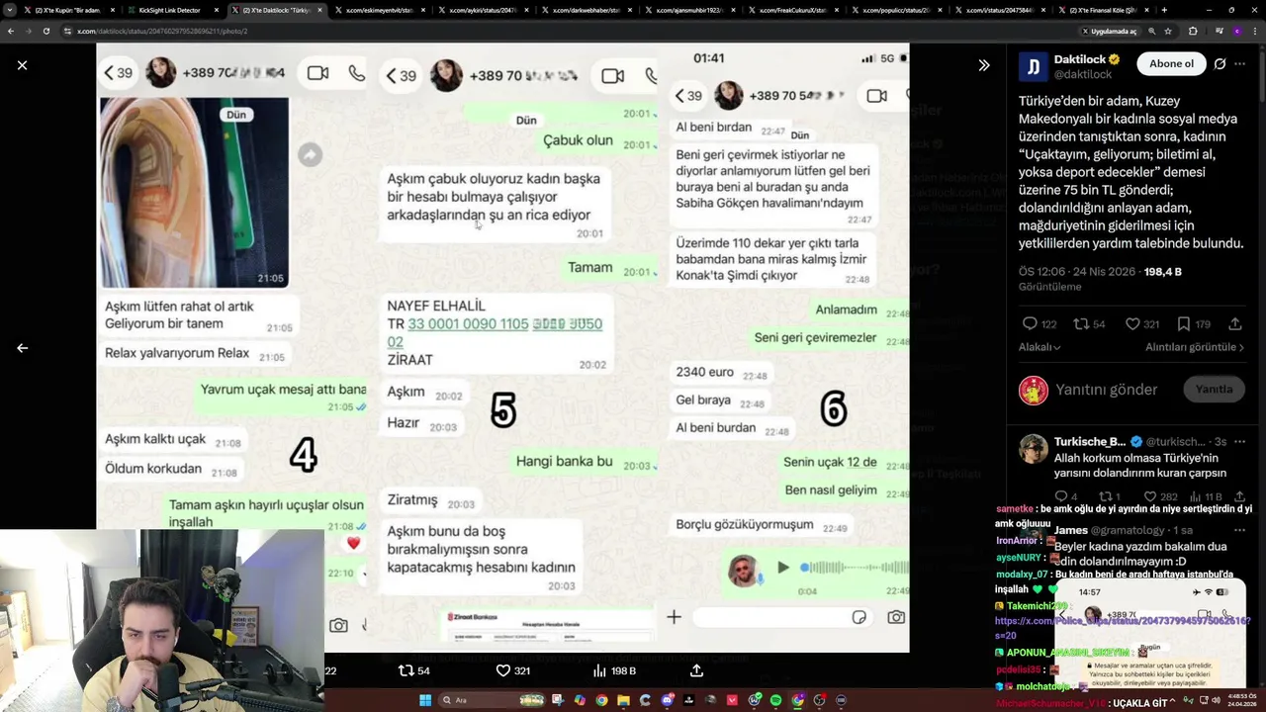The image size is (1266, 712).
Task: Retweet with the bottom bar 54 icon
Action: point(413,670)
